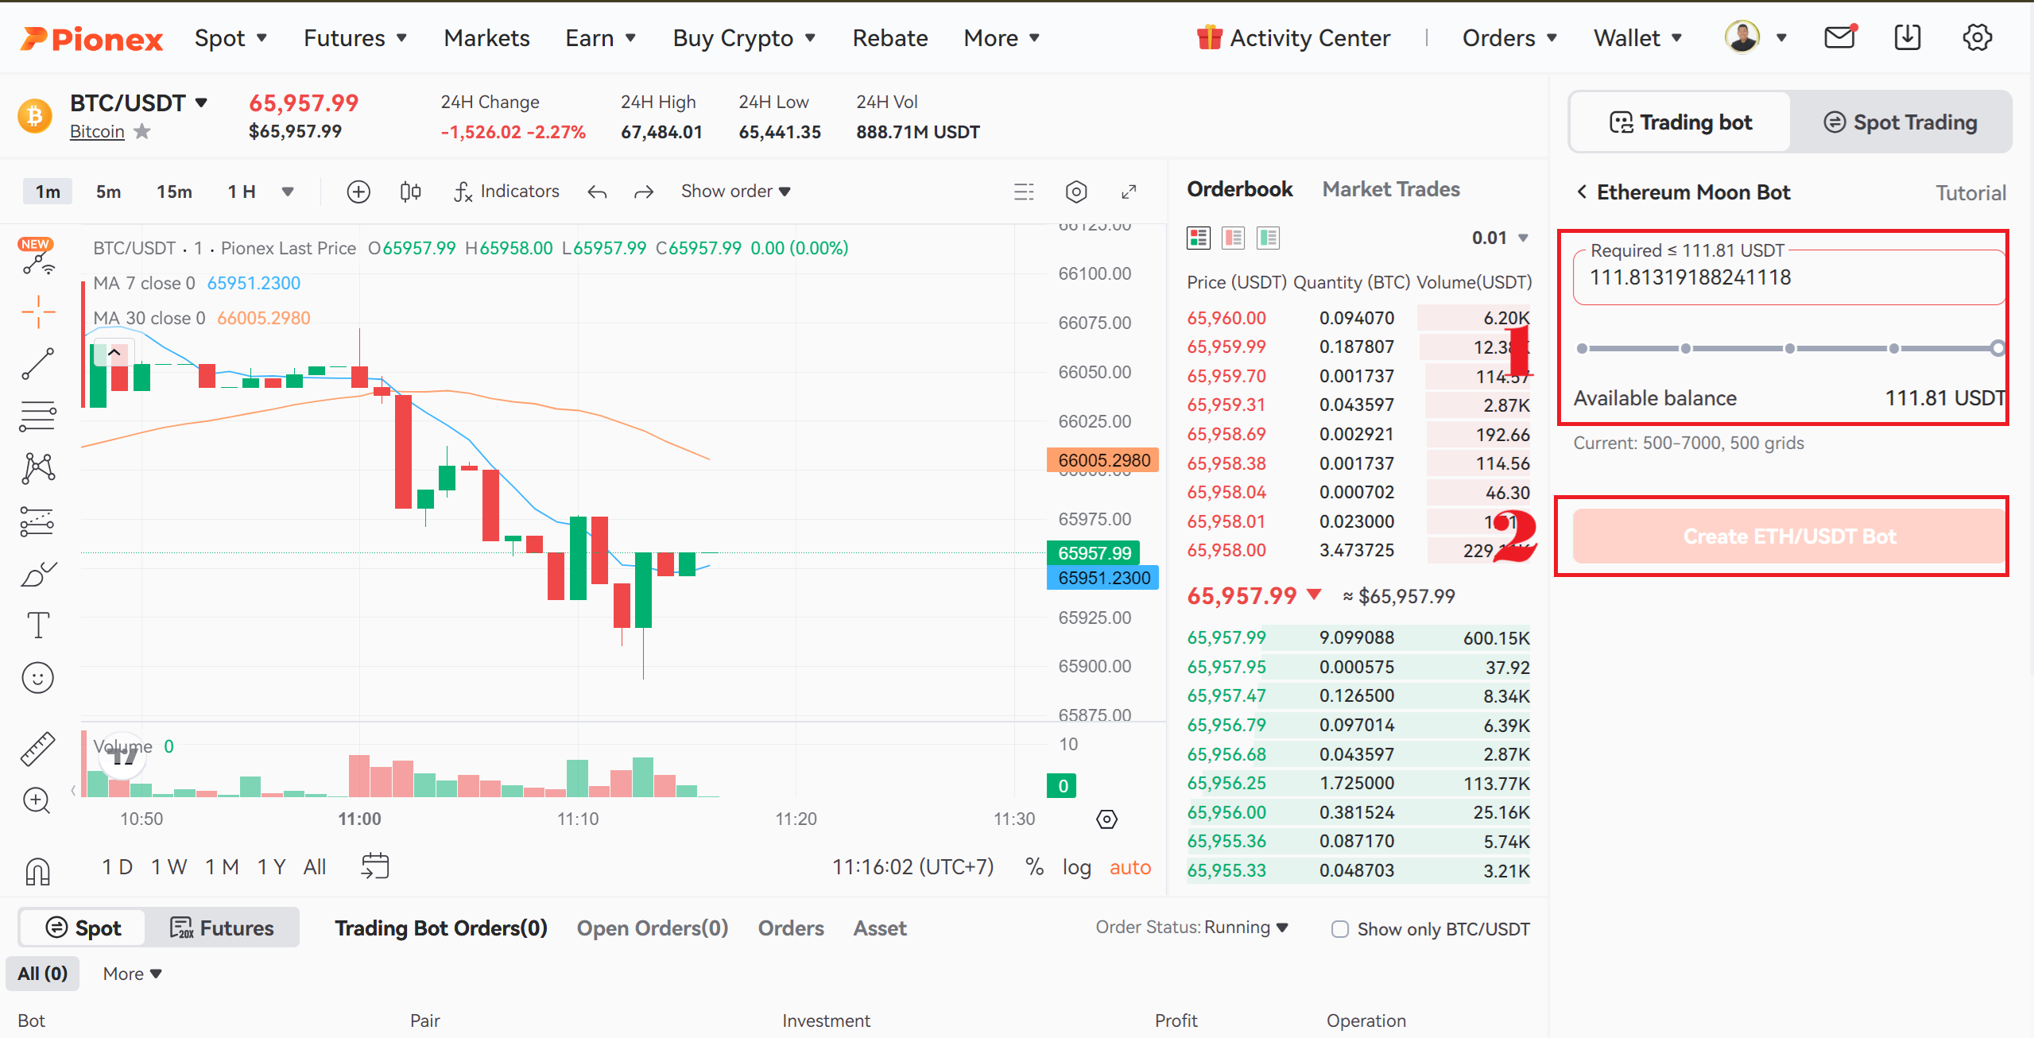Screen dimensions: 2034x1038
Task: Open the go-to-date calendar icon
Action: (x=375, y=866)
